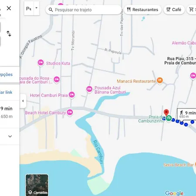Click the Pousada Azul Banana Camburi label

pyautogui.click(x=110, y=90)
